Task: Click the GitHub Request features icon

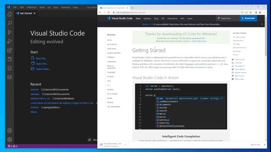Action: 232,73
